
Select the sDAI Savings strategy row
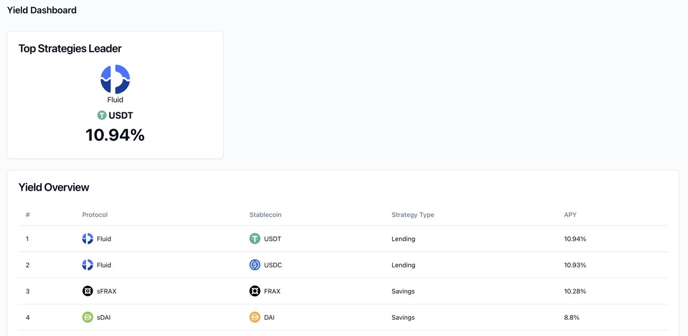tap(344, 317)
